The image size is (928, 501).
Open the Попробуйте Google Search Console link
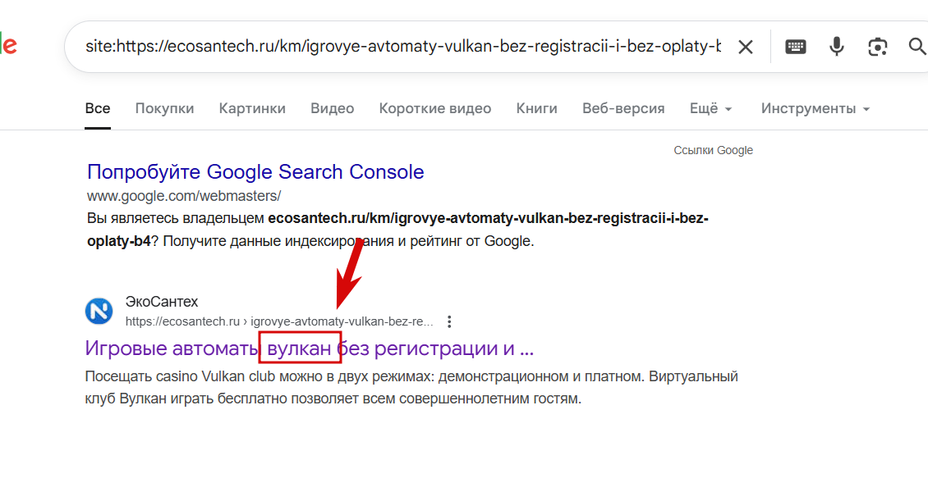pyautogui.click(x=255, y=172)
